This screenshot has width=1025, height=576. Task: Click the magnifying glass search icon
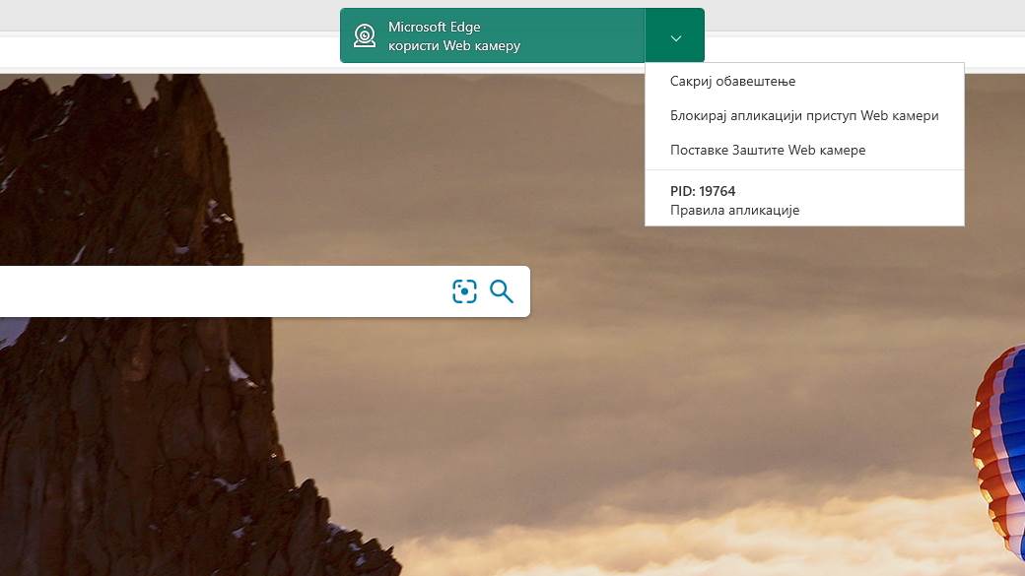[x=502, y=291]
